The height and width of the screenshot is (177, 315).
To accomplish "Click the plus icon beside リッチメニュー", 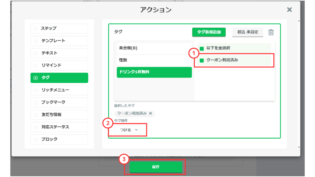I will pos(36,90).
